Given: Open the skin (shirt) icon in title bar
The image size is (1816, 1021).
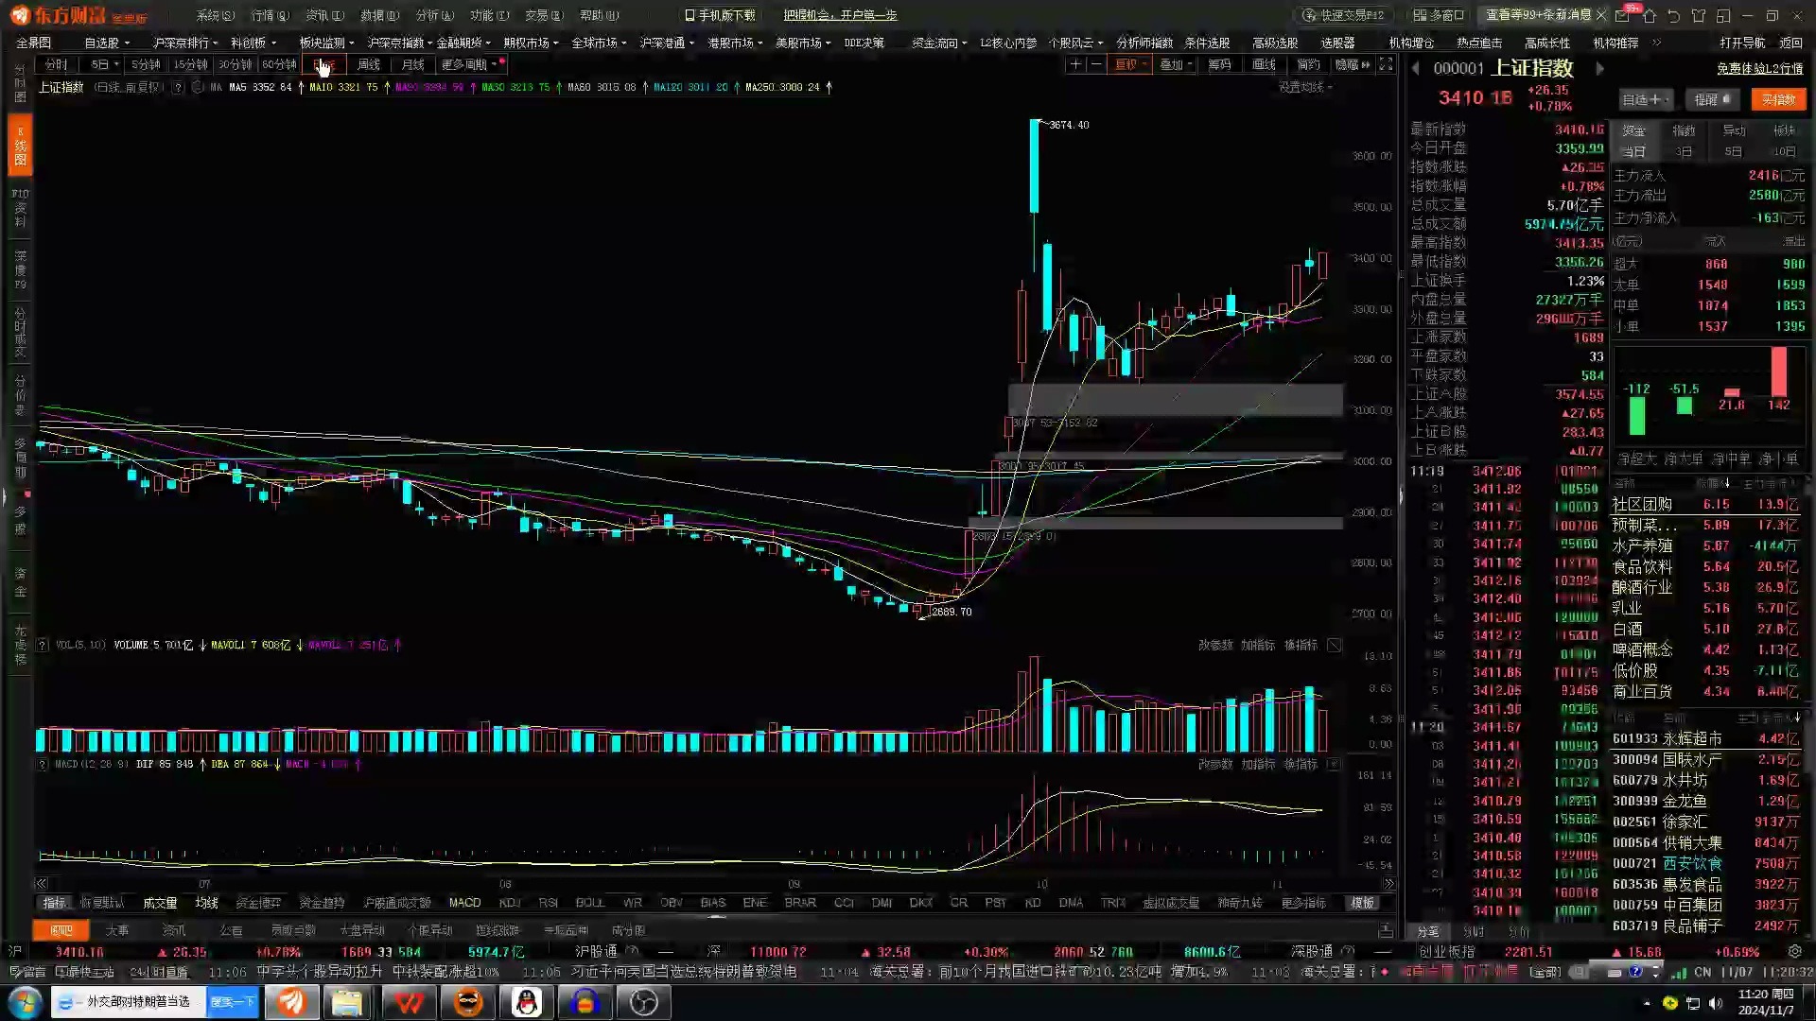Looking at the screenshot, I should tap(1699, 15).
